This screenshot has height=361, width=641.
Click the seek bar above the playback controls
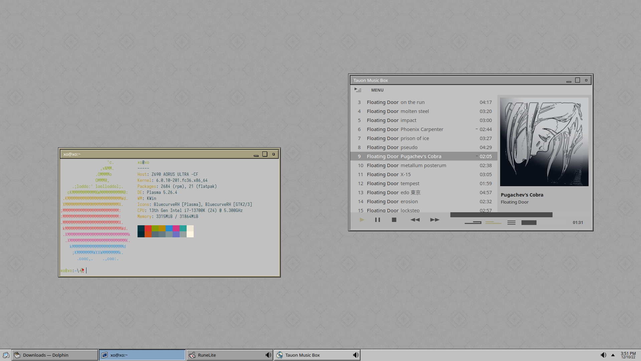501,215
